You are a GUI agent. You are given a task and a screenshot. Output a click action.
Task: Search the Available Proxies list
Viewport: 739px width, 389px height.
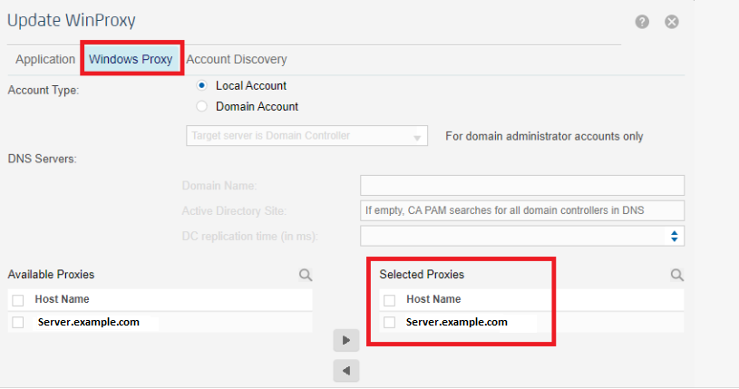pos(306,275)
